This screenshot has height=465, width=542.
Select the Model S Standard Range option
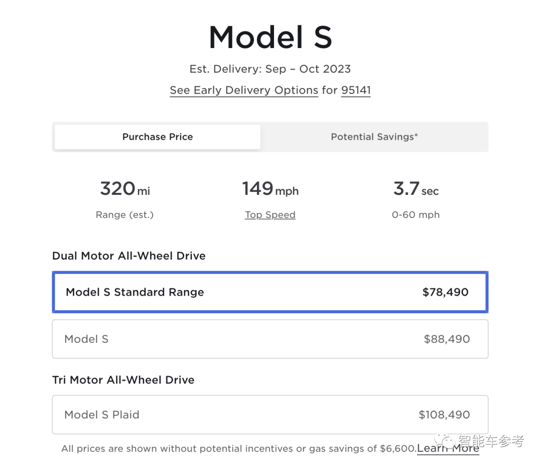pos(270,292)
